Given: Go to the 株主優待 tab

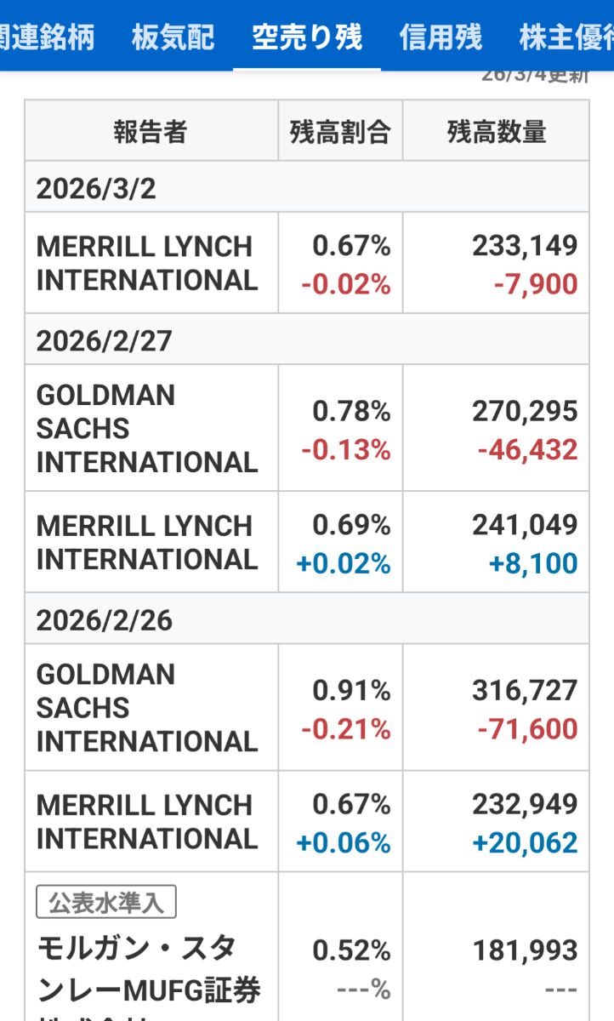Looking at the screenshot, I should click(566, 37).
